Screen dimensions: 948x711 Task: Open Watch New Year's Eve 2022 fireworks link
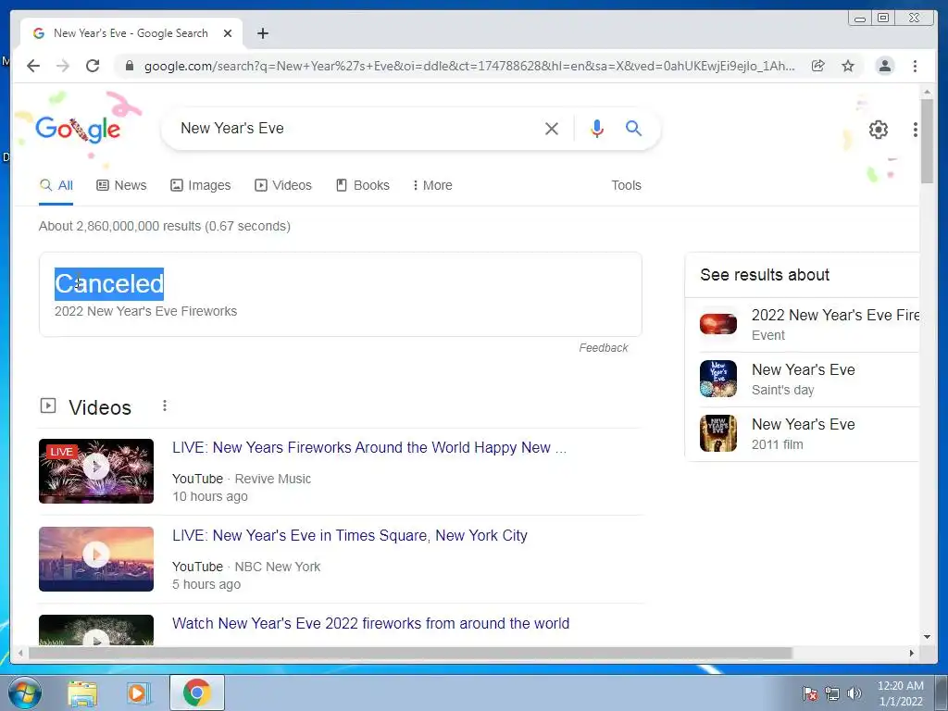370,623
